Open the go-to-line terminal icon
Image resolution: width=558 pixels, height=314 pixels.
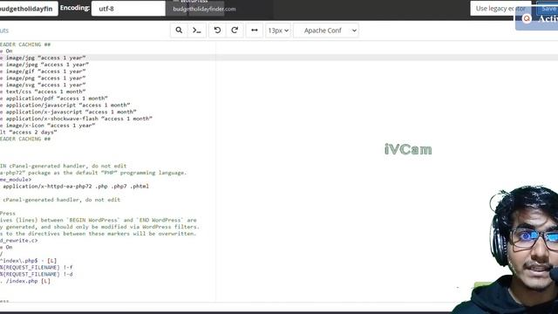197,31
